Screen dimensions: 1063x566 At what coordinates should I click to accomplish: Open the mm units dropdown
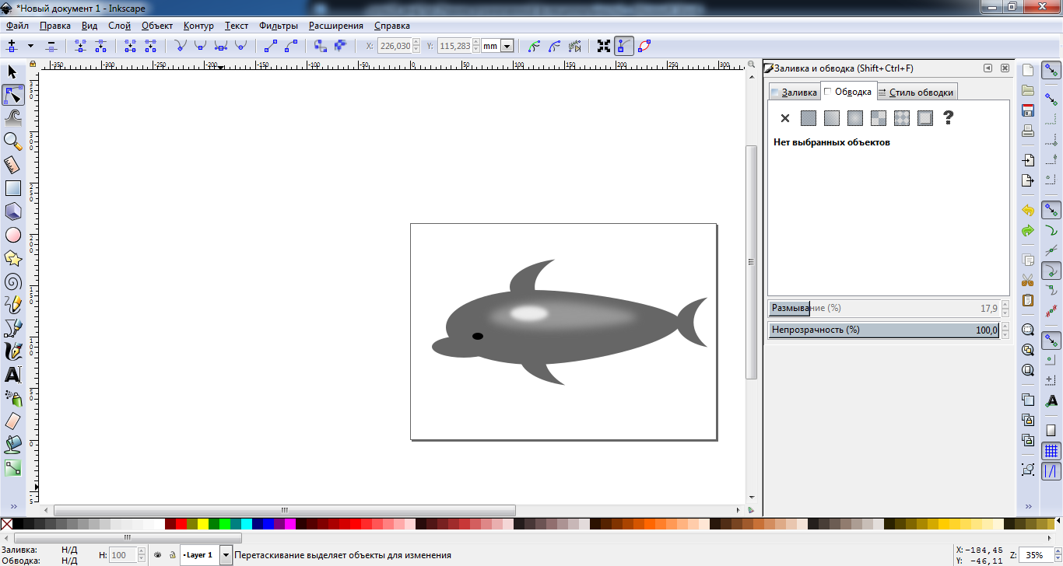507,46
